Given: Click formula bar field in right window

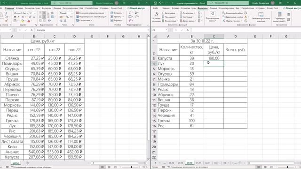Looking at the screenshot, I should pos(246,30).
